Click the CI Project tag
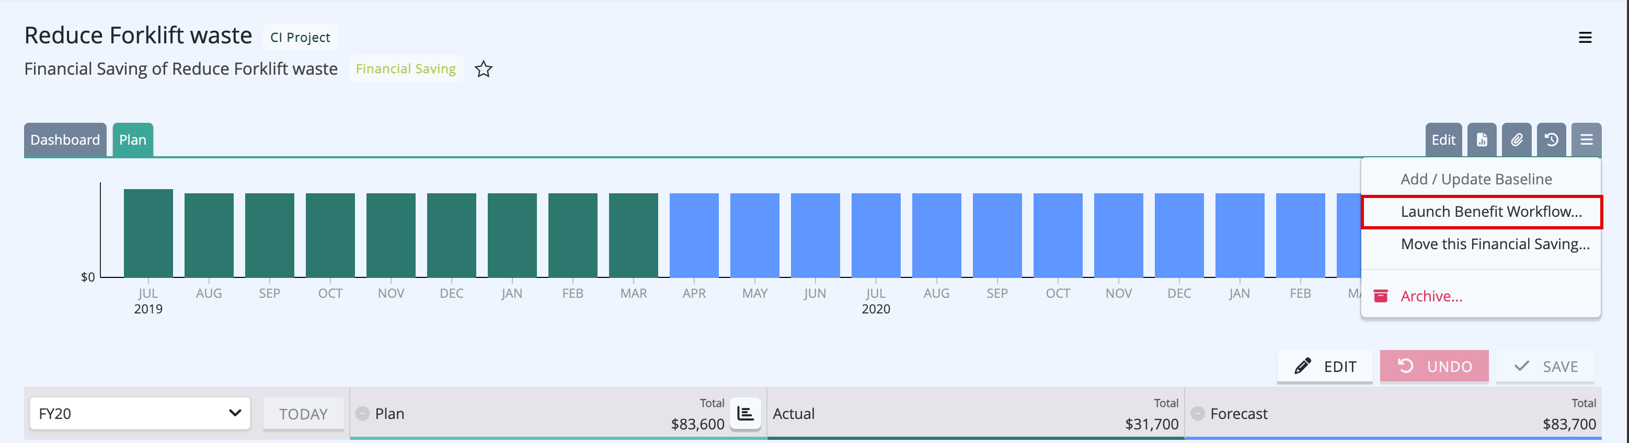The image size is (1629, 443). [x=300, y=37]
